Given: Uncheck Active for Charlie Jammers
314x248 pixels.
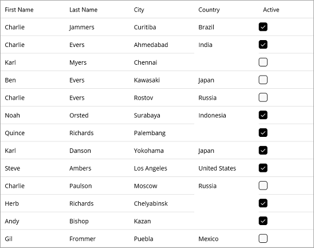Looking at the screenshot, I should click(263, 27).
